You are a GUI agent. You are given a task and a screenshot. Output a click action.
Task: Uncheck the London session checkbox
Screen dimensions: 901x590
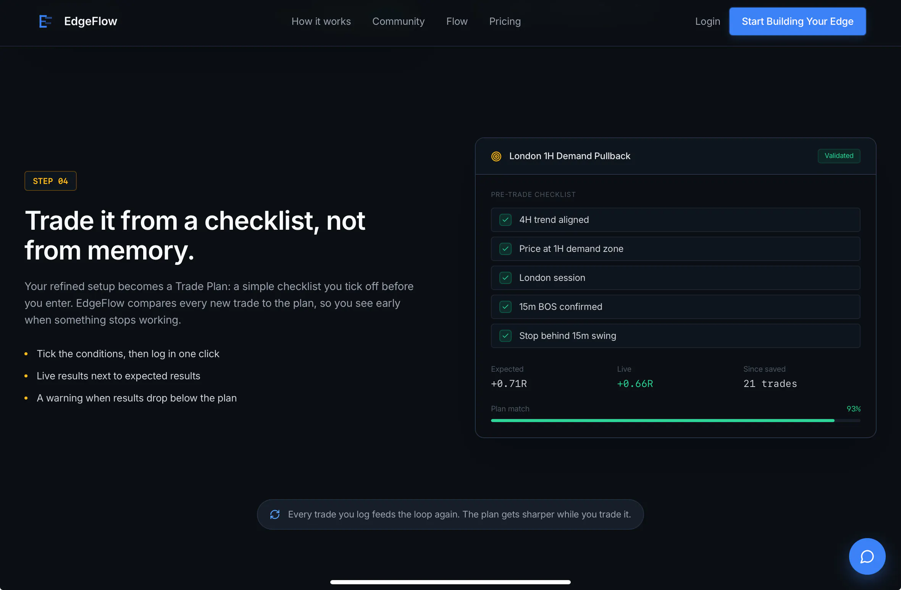[505, 278]
